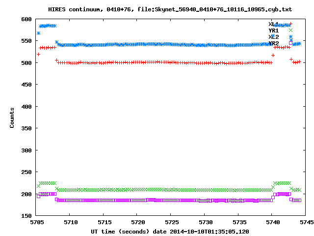Image resolution: width=314 pixels, height=236 pixels.
Task: Click the plot title text at top
Action: coord(170,9)
